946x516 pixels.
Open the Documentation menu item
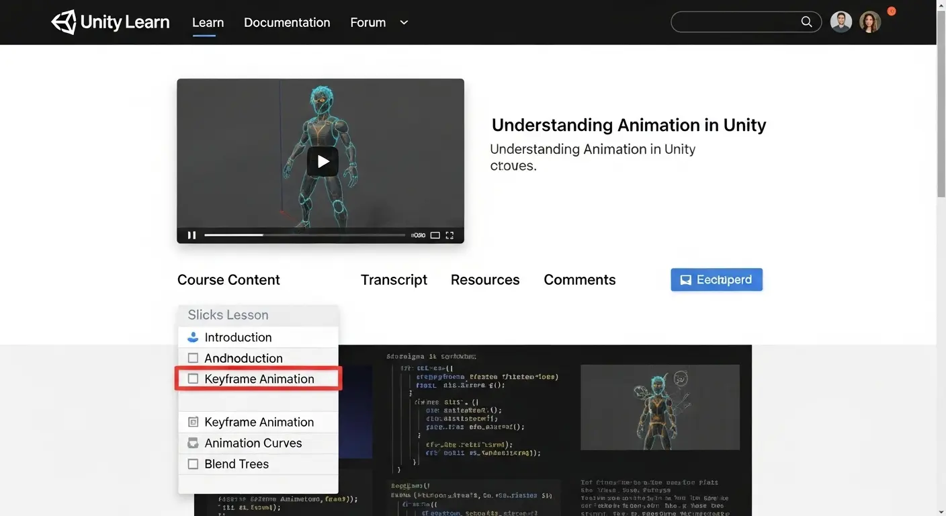[x=287, y=22]
